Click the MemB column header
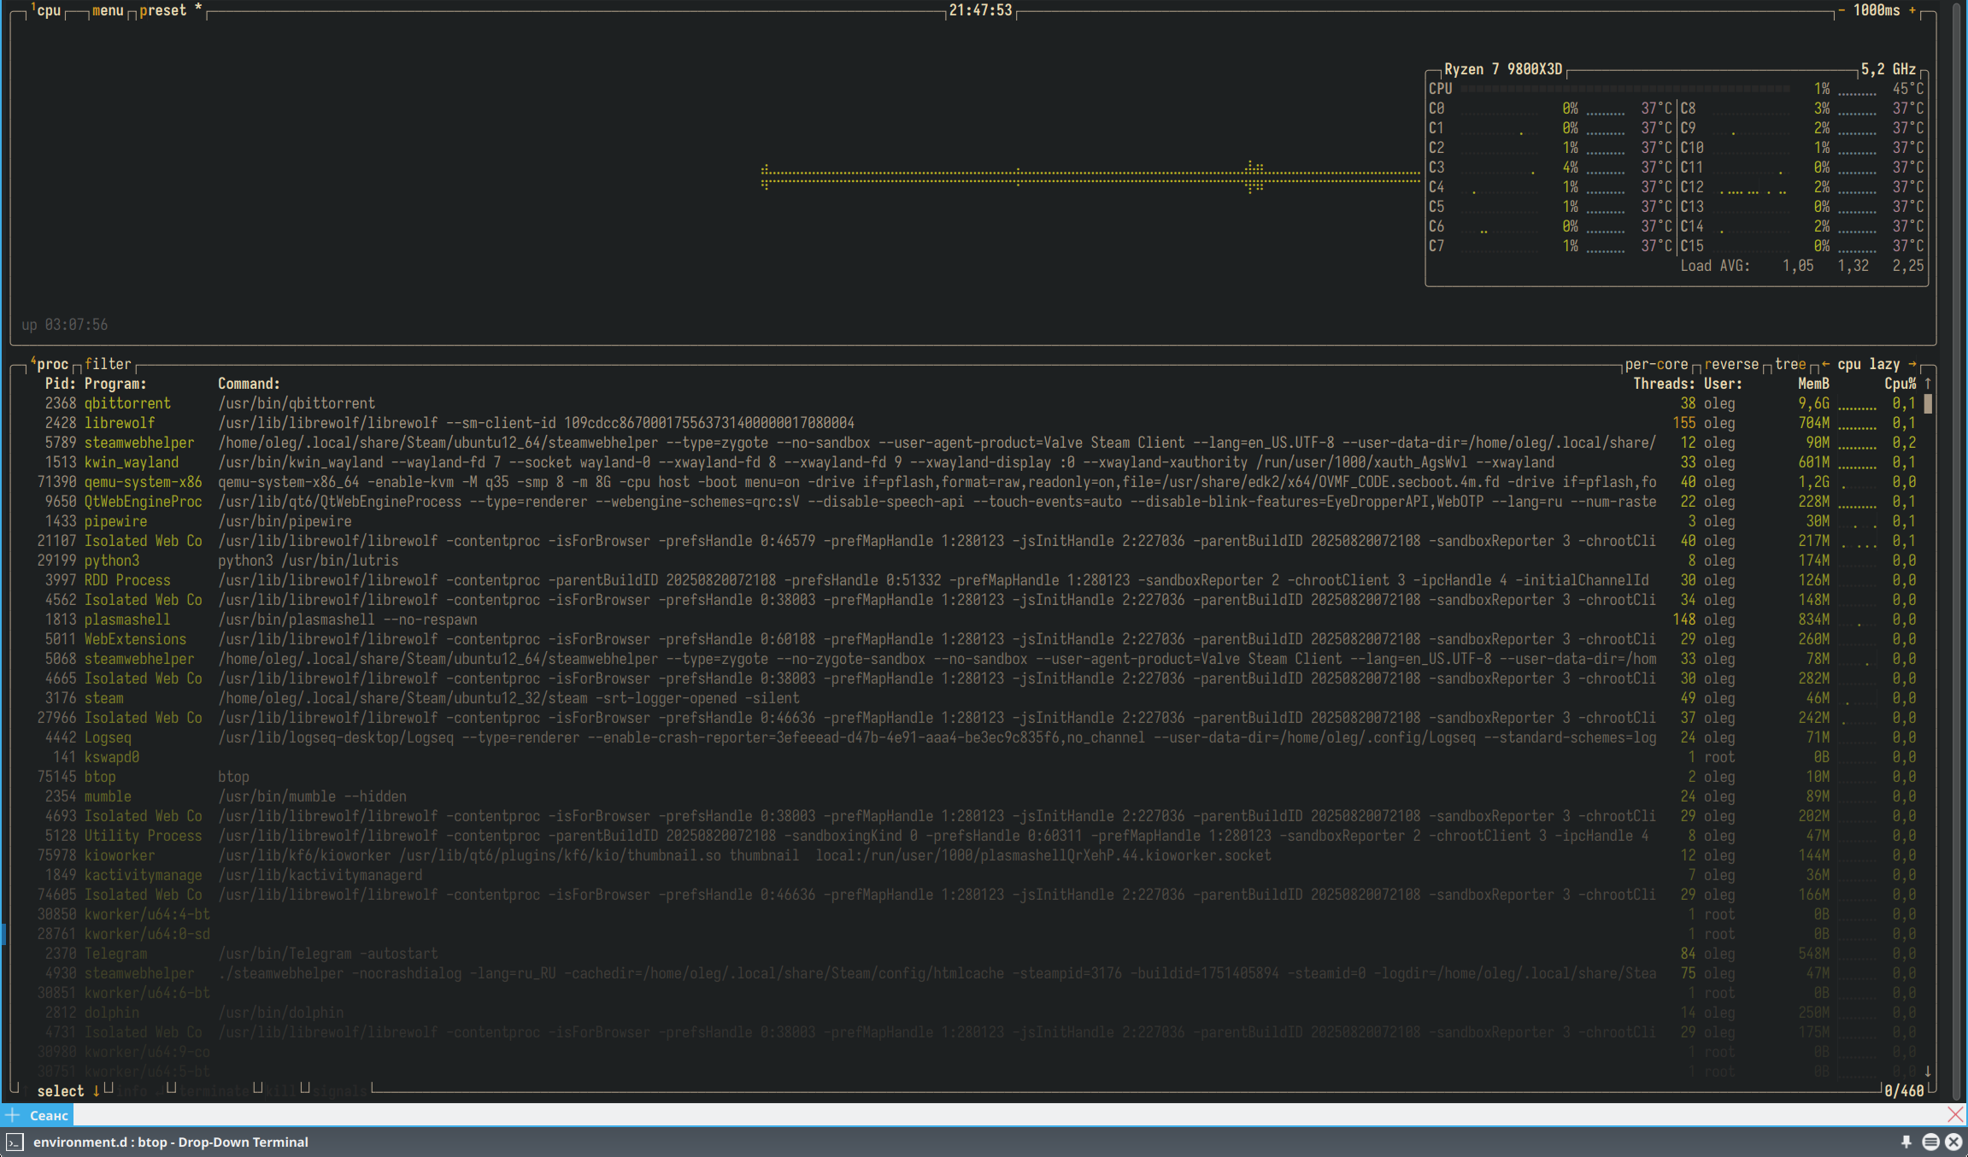This screenshot has width=1968, height=1157. click(x=1813, y=384)
